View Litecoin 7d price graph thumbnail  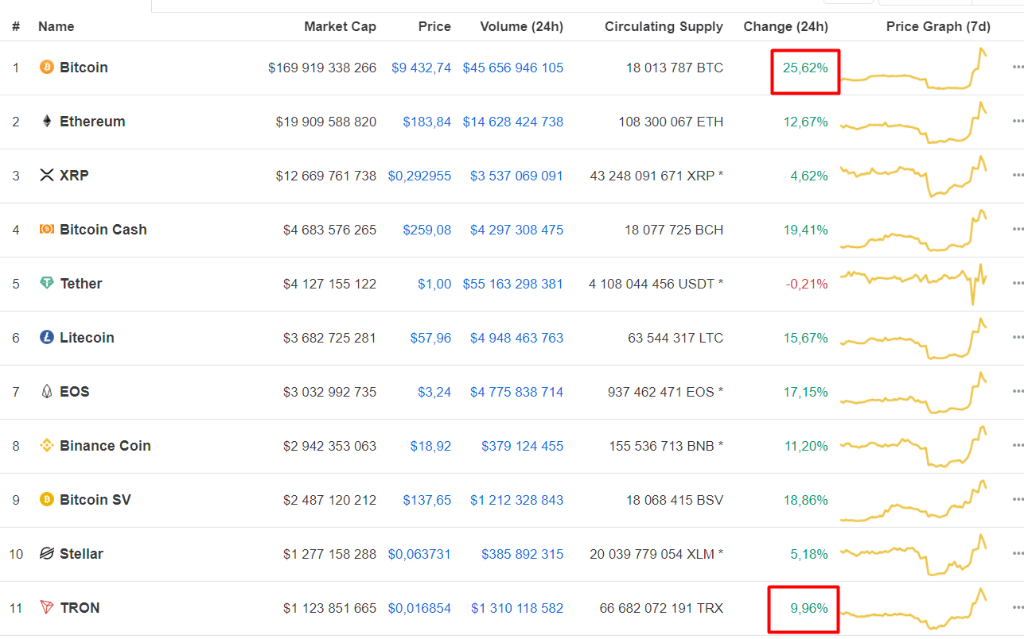[x=914, y=339]
